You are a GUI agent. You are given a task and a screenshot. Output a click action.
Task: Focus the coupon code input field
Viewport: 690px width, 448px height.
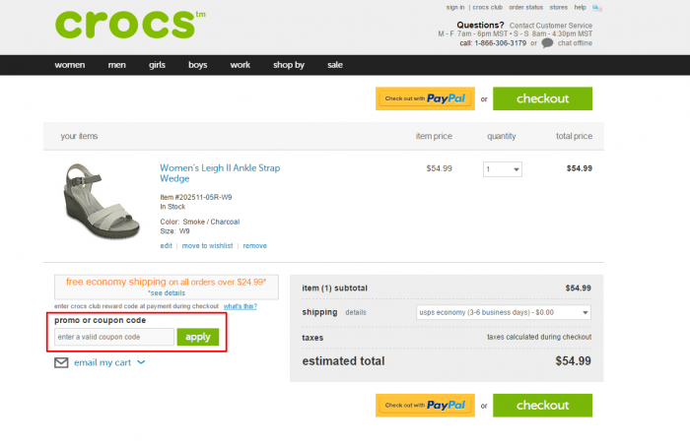click(x=114, y=337)
